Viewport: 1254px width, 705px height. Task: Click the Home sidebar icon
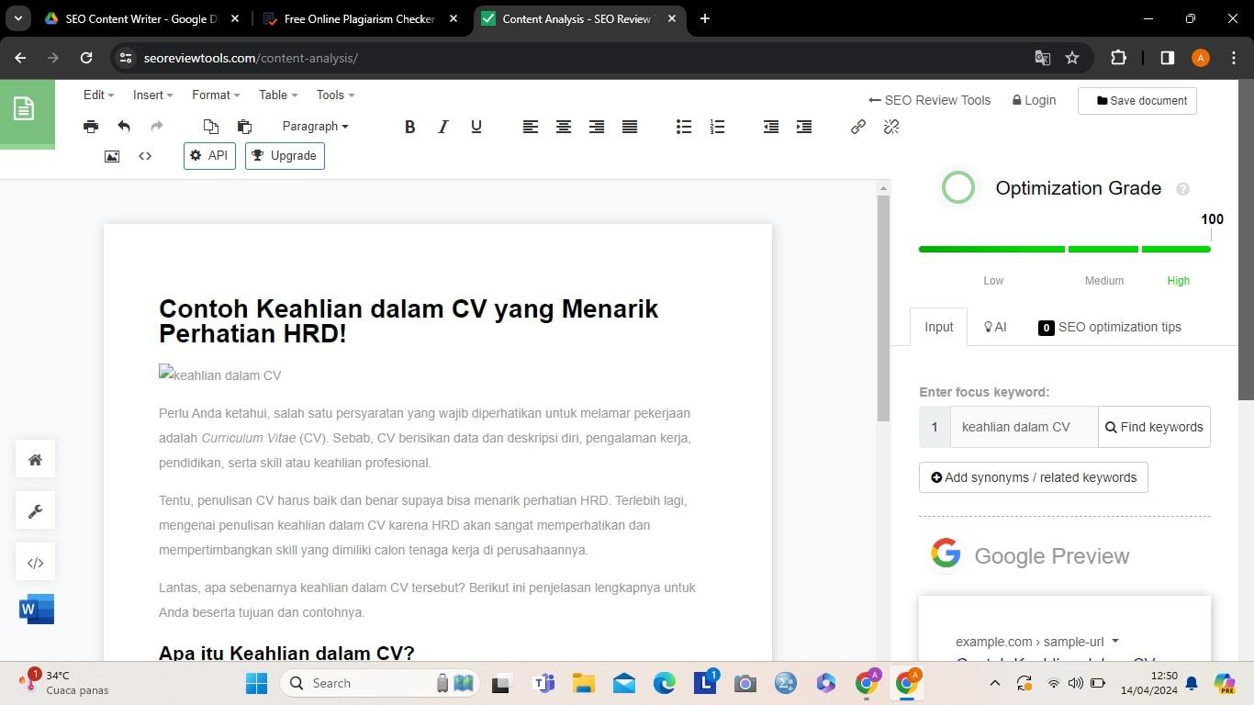tap(36, 460)
